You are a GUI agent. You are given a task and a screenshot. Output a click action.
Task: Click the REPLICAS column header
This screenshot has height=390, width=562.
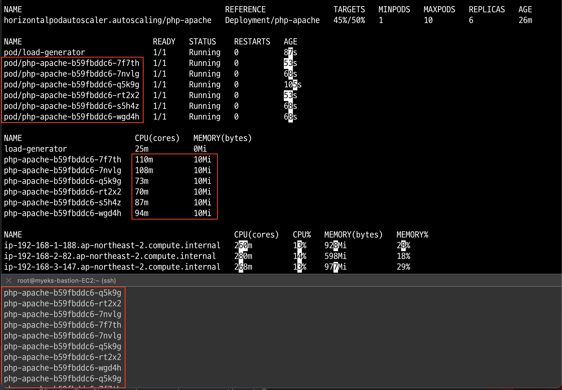487,10
